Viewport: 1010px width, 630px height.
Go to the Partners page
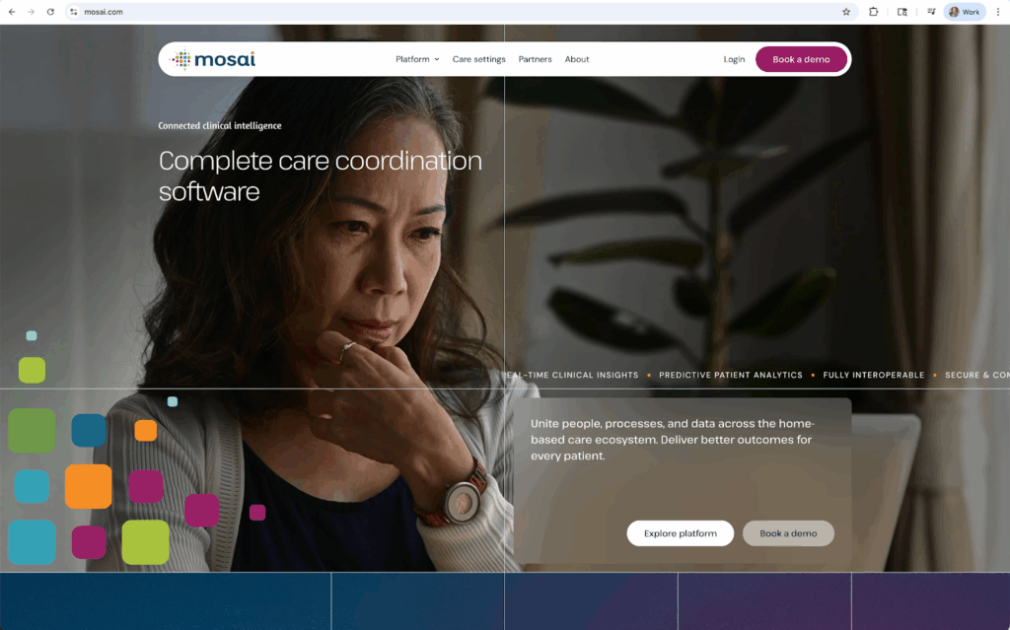click(535, 59)
